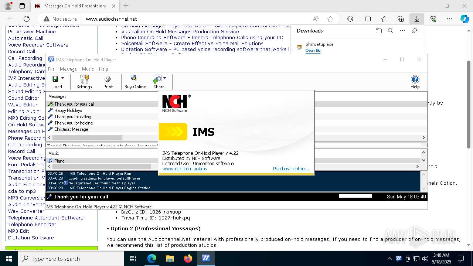Open the File menu in IMS player
473x266 pixels.
click(51, 69)
